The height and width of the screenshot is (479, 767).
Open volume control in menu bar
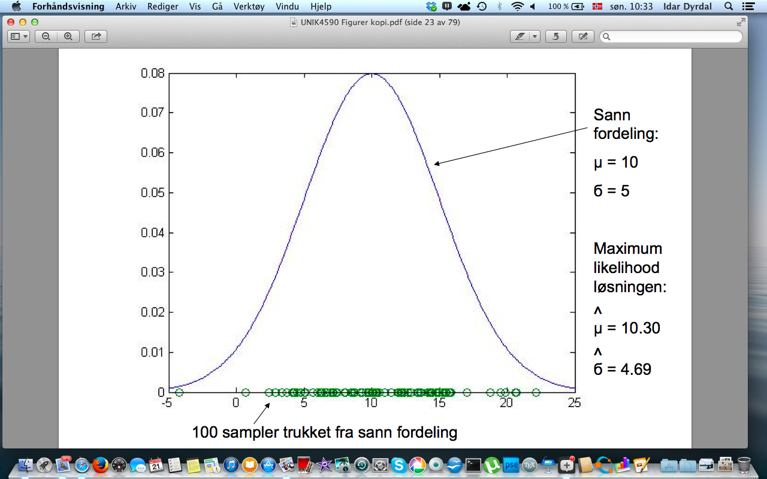click(x=533, y=7)
